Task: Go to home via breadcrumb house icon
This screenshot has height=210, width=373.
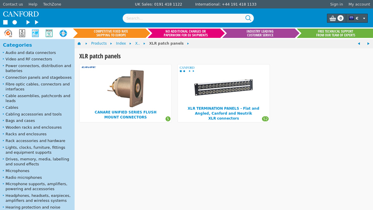Action: click(79, 43)
